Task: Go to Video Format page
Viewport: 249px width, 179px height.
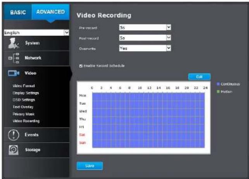Action: 24,86
